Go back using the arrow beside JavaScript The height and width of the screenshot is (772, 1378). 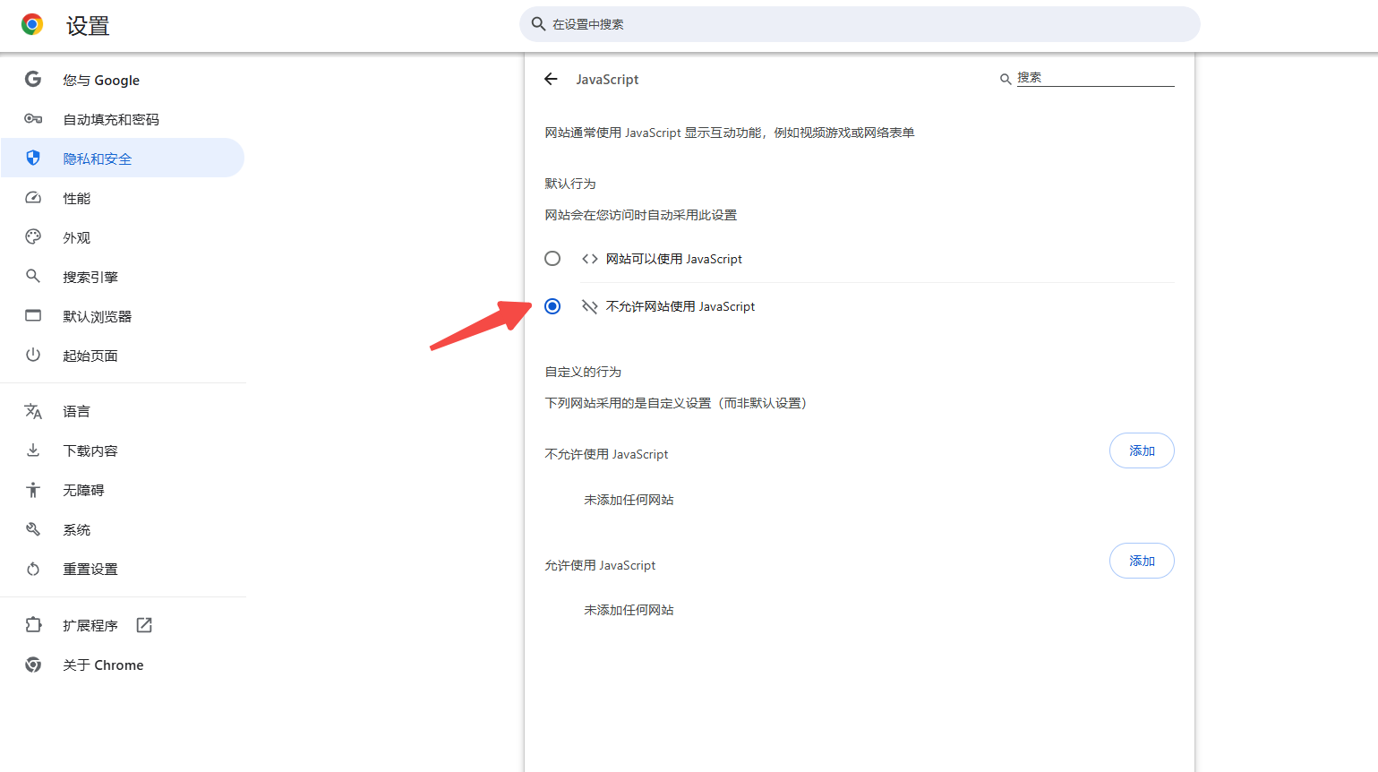(551, 79)
